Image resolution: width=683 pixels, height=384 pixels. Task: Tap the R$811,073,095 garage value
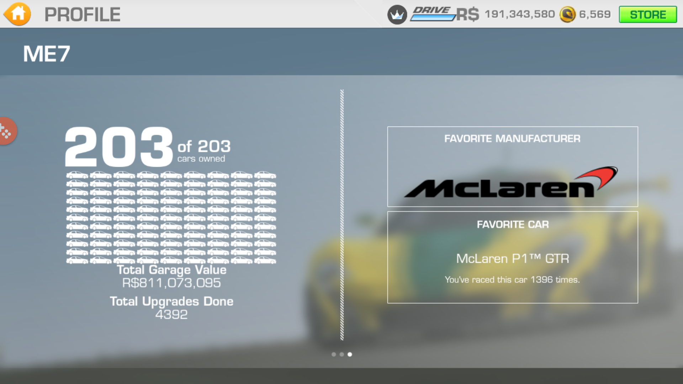coord(171,283)
